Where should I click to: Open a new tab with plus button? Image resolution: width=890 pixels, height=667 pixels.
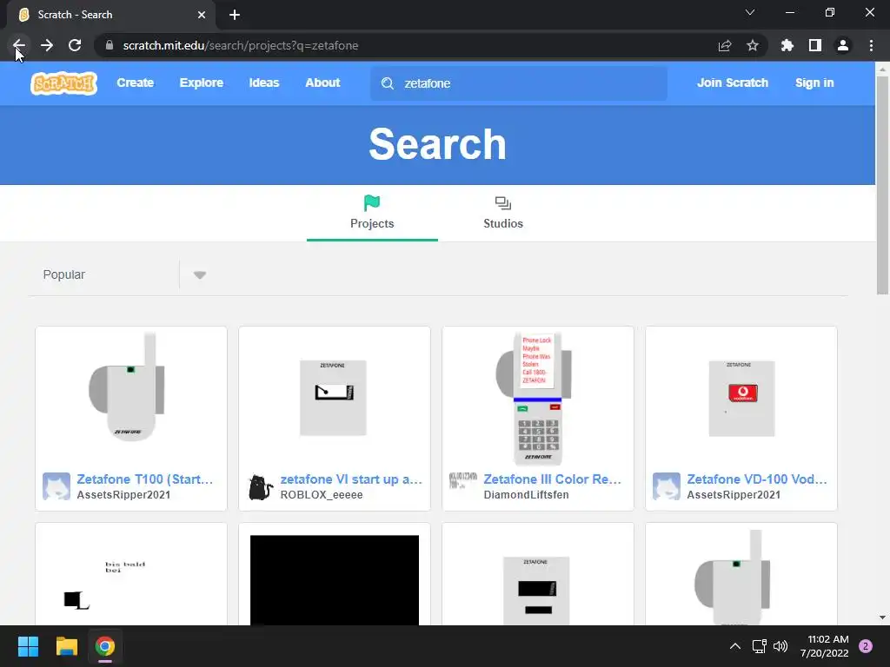pos(235,15)
